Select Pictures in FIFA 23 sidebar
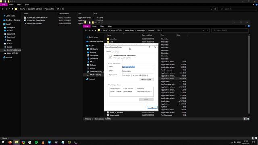This screenshot has width=258, height=145. (x=93, y=65)
